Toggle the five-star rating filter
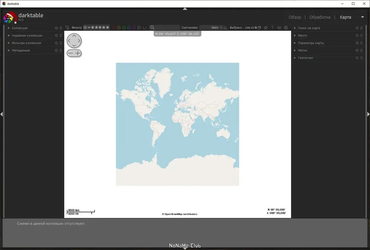Screen dimensions: 370x250 pos(108,27)
